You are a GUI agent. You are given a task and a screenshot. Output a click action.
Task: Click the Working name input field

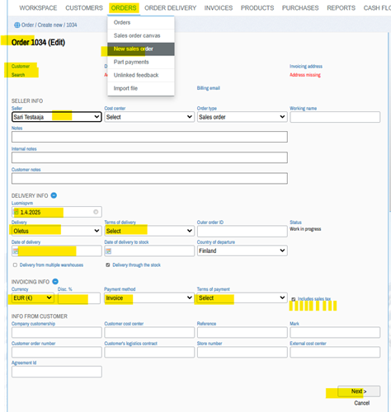click(x=335, y=117)
